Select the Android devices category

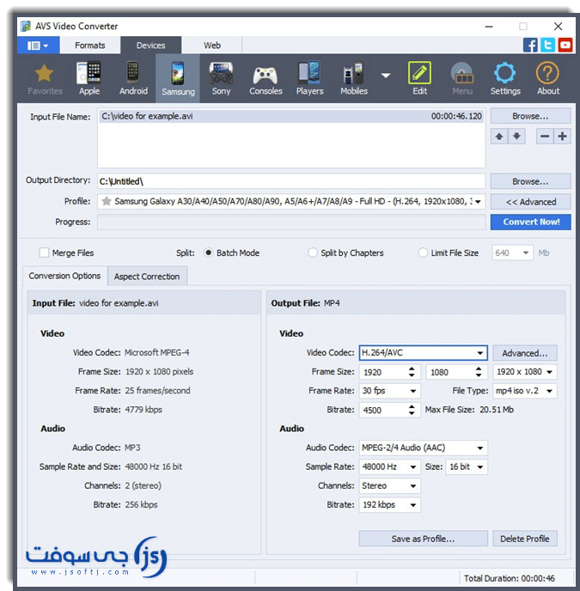coord(133,79)
